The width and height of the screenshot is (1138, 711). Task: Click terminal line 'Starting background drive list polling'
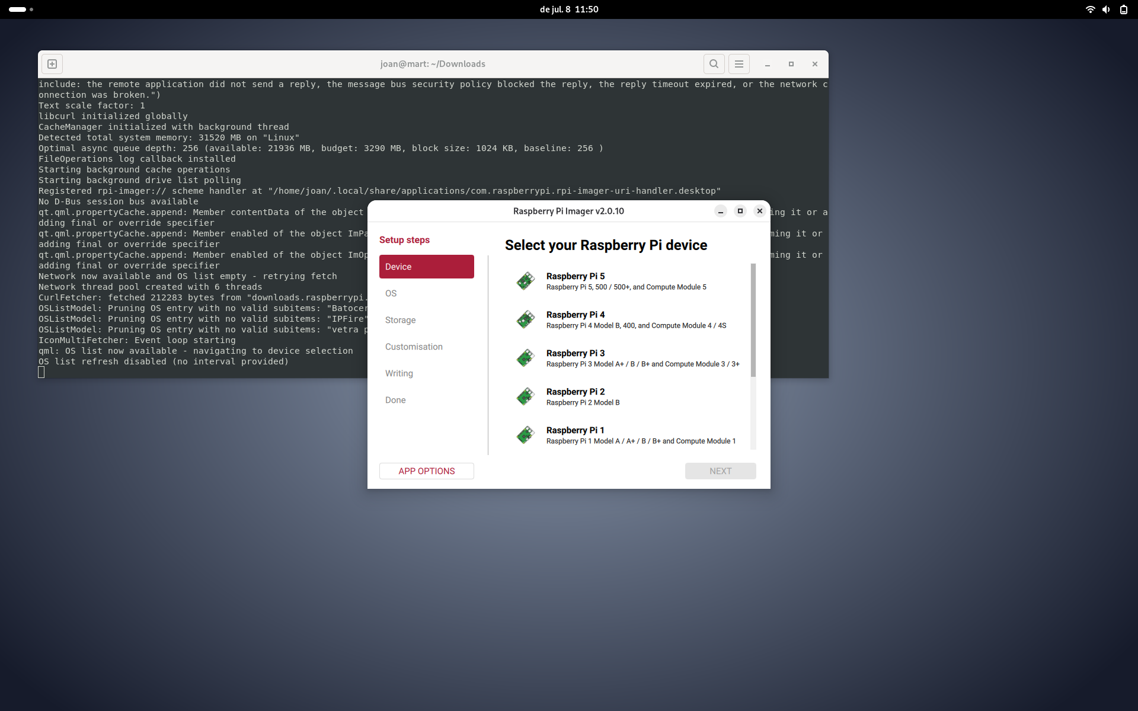pyautogui.click(x=140, y=180)
